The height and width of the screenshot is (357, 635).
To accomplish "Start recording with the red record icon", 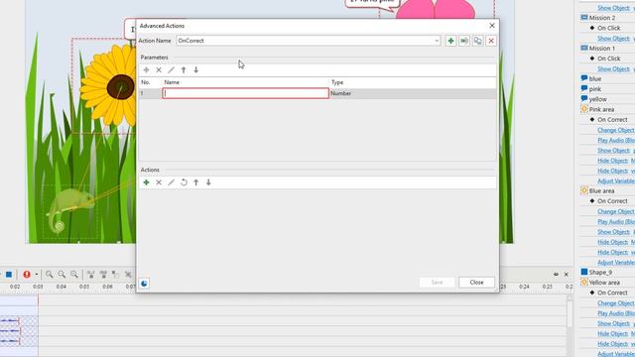I will (27, 275).
